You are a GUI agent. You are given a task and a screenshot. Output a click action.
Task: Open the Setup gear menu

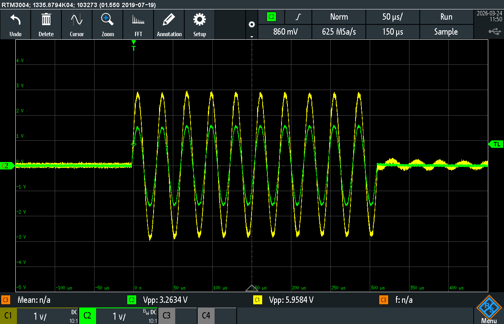200,20
